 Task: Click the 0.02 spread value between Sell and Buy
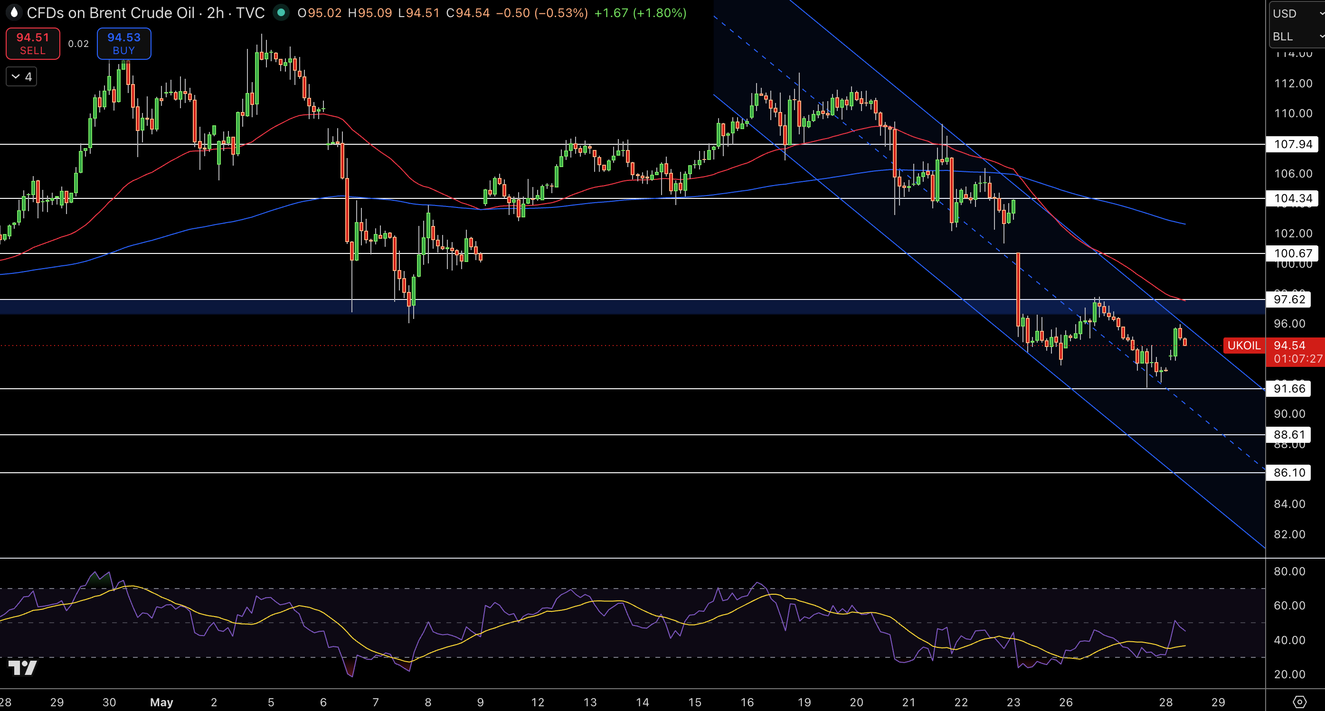click(x=79, y=44)
